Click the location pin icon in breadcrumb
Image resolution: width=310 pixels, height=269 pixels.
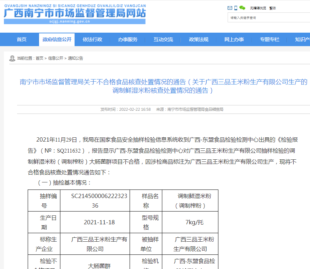[x=12, y=58]
